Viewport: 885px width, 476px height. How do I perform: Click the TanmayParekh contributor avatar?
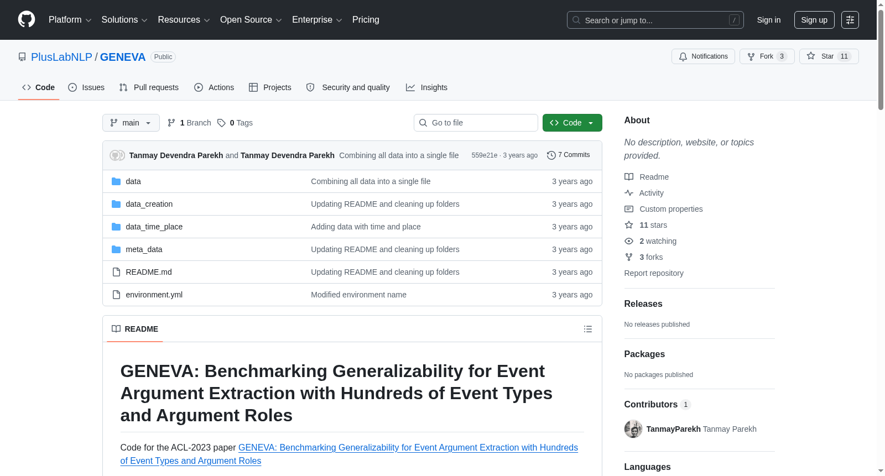coord(633,429)
